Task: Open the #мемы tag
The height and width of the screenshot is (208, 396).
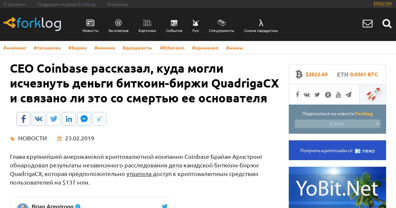Action: (x=235, y=48)
